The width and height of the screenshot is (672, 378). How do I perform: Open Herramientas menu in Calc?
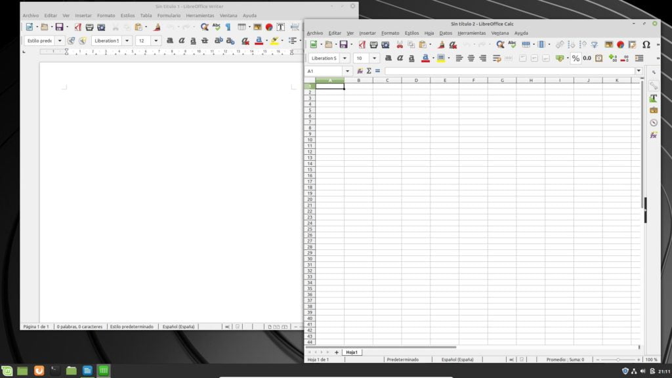point(471,33)
